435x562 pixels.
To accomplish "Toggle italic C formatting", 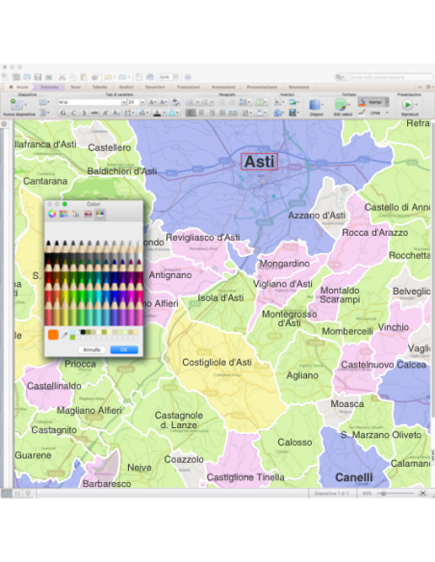I will (x=73, y=113).
